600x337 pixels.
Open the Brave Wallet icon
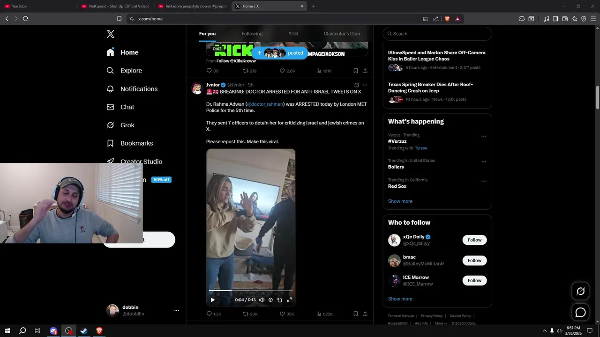pyautogui.click(x=565, y=19)
